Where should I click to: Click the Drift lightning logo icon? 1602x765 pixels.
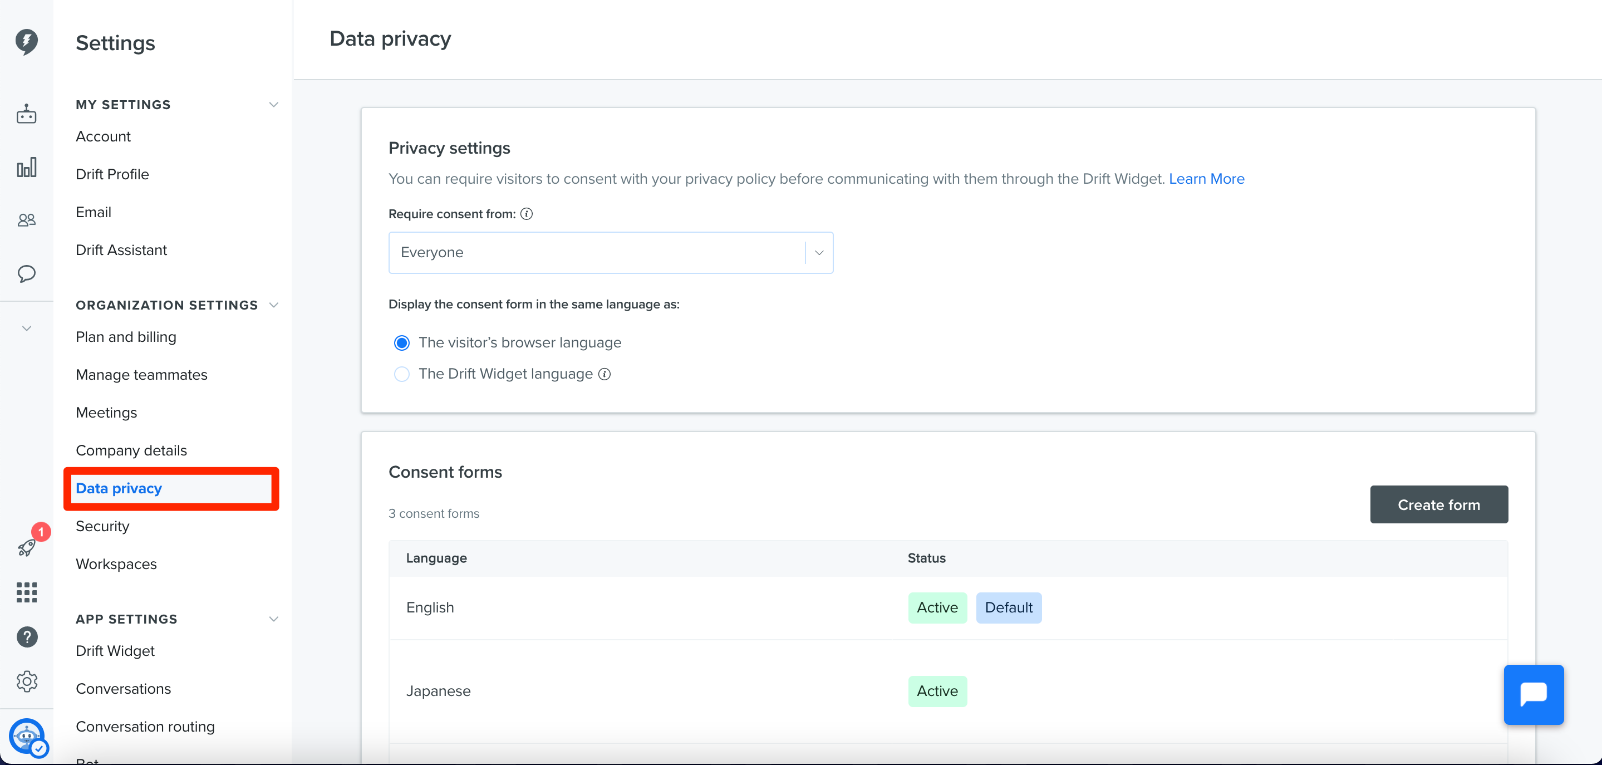coord(26,42)
